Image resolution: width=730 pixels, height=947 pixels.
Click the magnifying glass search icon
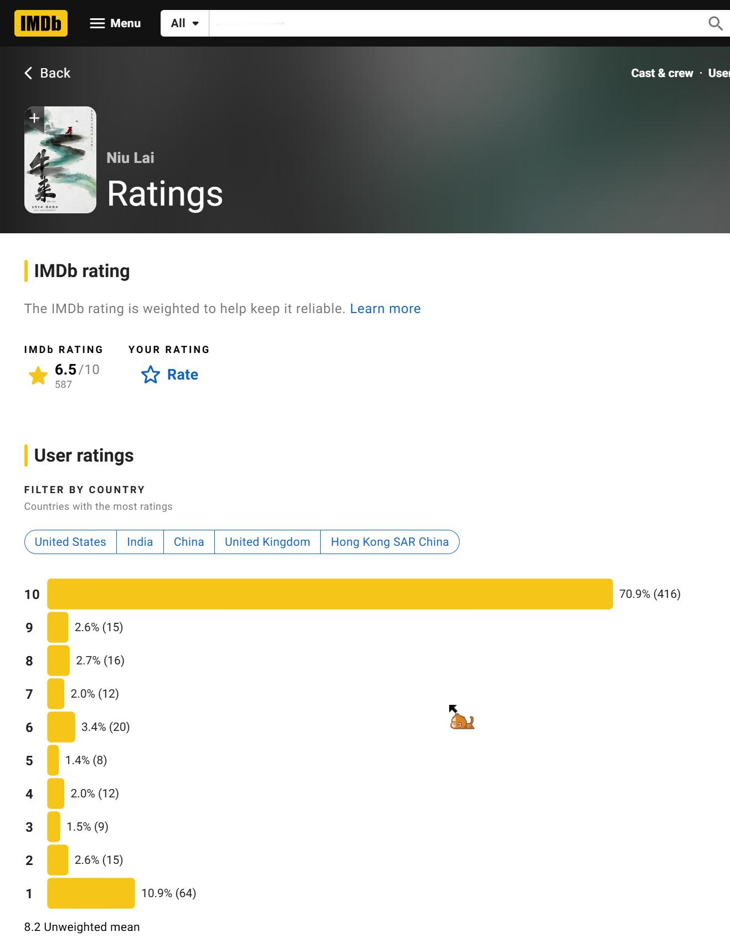(x=716, y=23)
